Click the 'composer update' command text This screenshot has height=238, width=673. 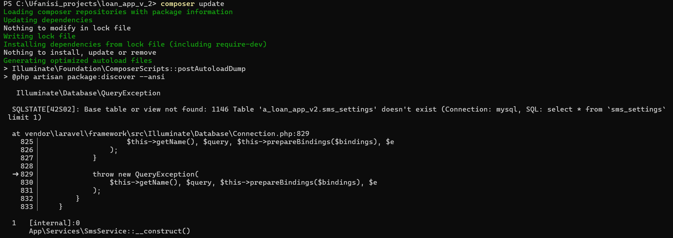192,4
